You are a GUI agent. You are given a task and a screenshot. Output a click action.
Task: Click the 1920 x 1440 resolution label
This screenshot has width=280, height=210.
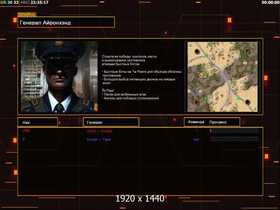tap(140, 199)
